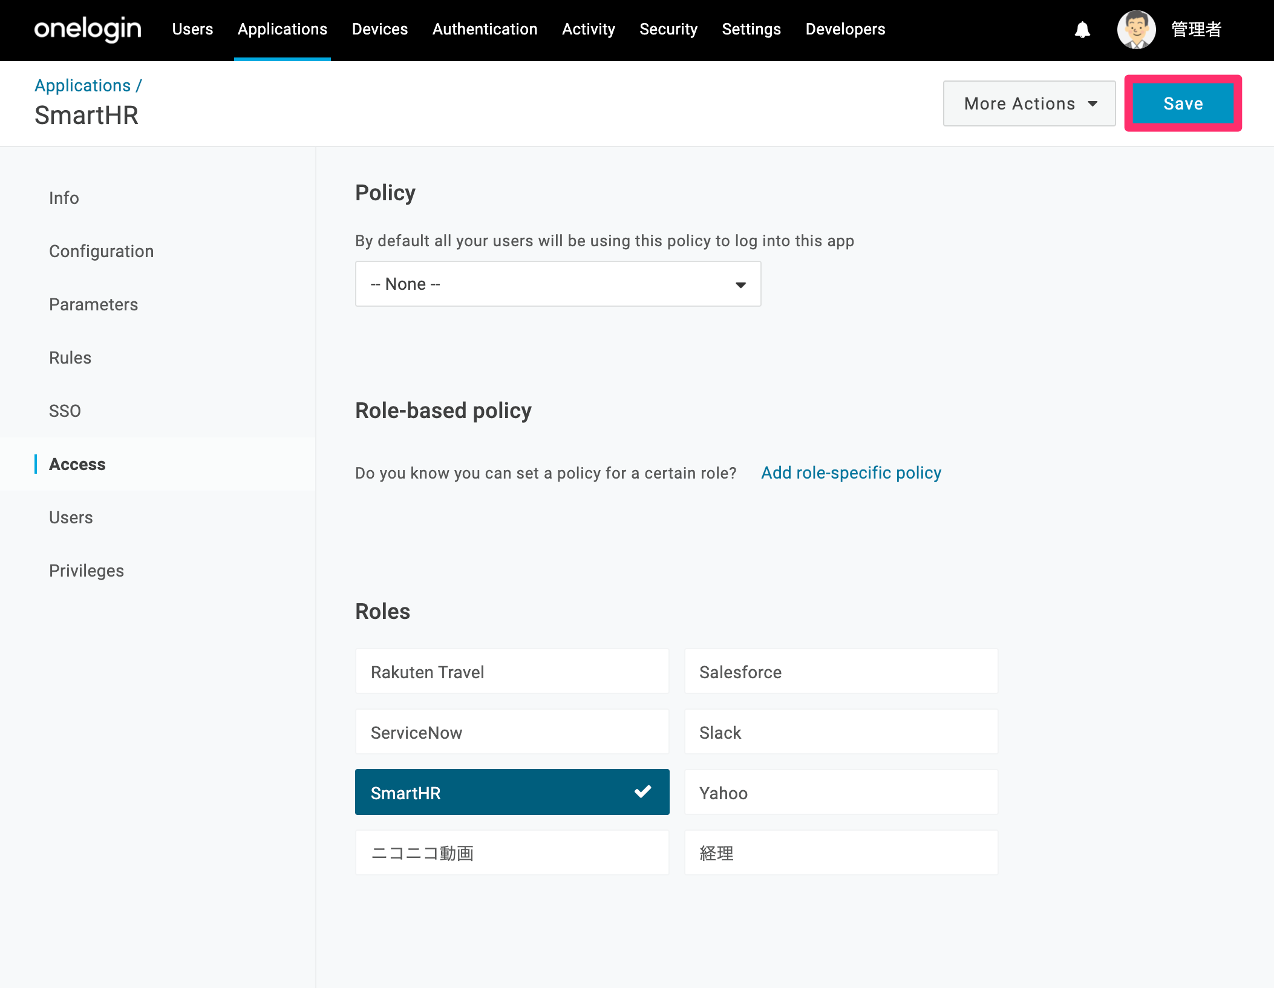Click the admin avatar picture

point(1136,29)
